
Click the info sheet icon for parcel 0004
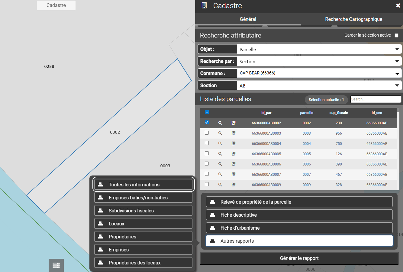pyautogui.click(x=234, y=143)
